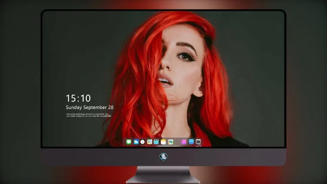327x184 pixels.
Task: Open the Camera app in the dock
Action: tap(198, 142)
